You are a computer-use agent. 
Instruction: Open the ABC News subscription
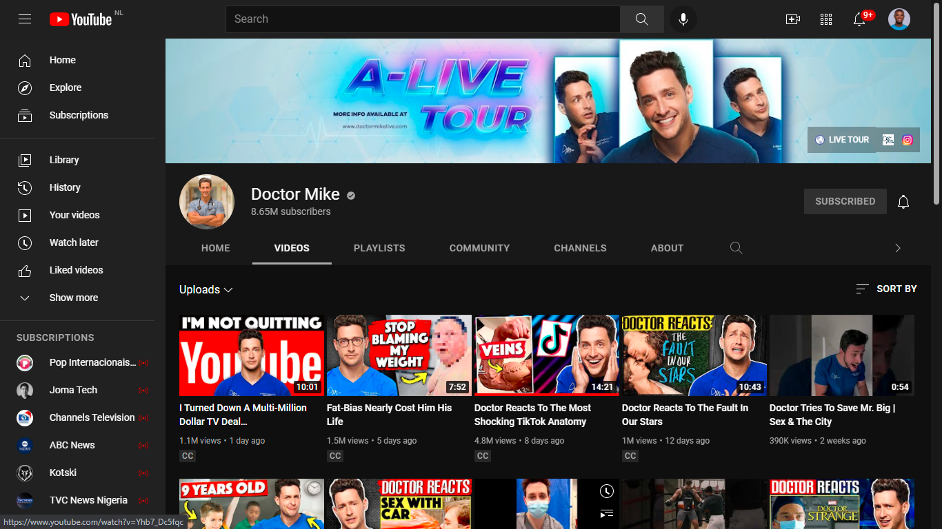(x=77, y=445)
